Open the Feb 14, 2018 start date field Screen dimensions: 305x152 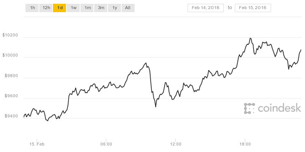(205, 8)
